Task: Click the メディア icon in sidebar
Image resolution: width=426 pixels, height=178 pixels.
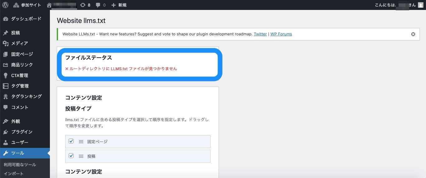Action: pos(6,43)
